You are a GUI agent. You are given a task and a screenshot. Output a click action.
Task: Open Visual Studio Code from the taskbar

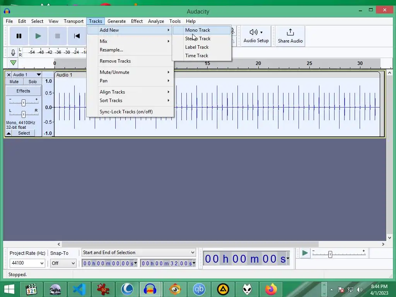click(x=79, y=289)
